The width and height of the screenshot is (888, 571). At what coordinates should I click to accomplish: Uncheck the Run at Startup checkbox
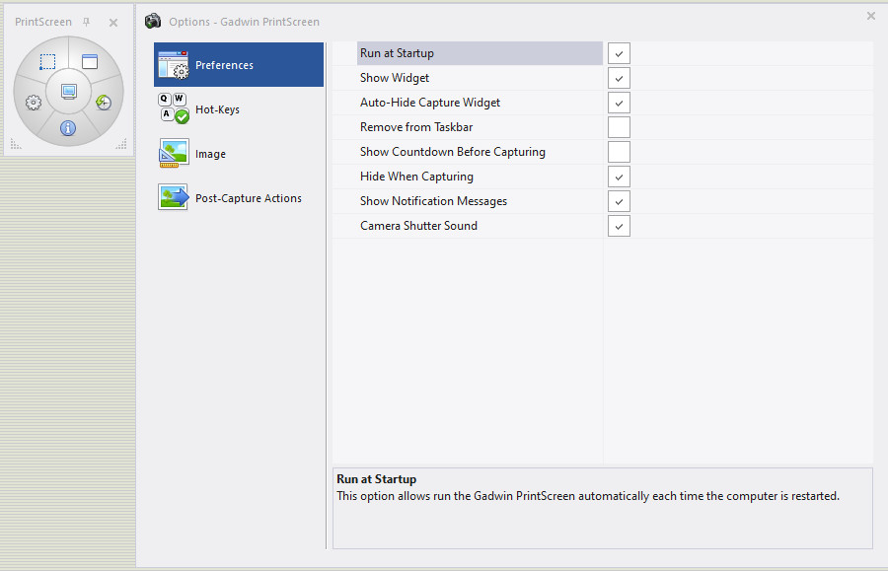pyautogui.click(x=619, y=54)
